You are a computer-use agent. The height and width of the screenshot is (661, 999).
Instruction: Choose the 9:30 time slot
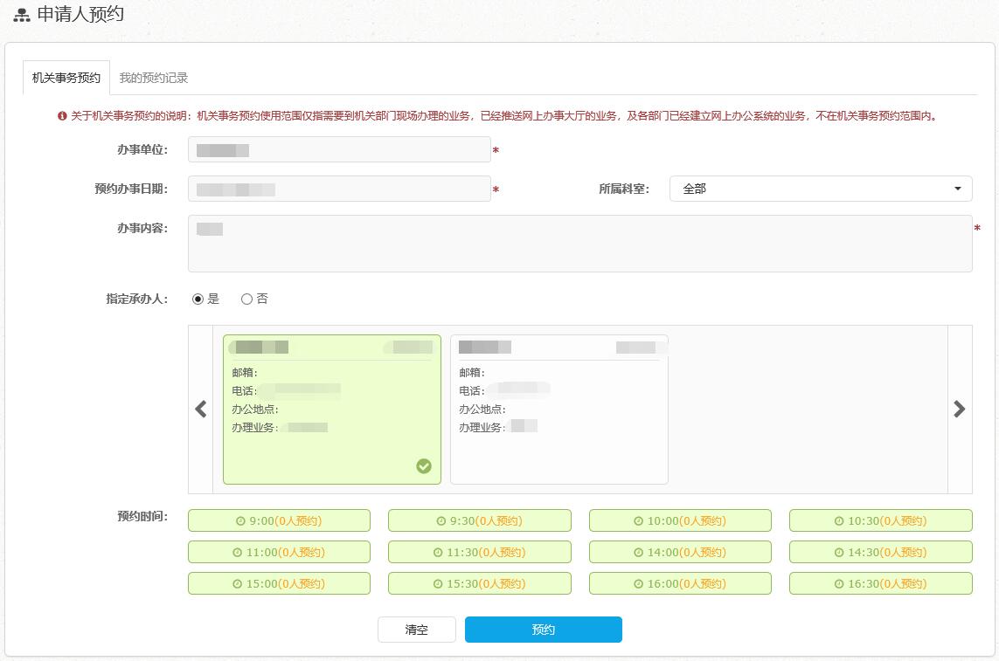480,520
